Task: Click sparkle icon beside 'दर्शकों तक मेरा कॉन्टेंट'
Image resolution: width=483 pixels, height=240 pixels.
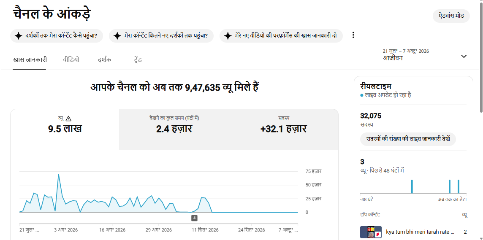Action: 19,36
